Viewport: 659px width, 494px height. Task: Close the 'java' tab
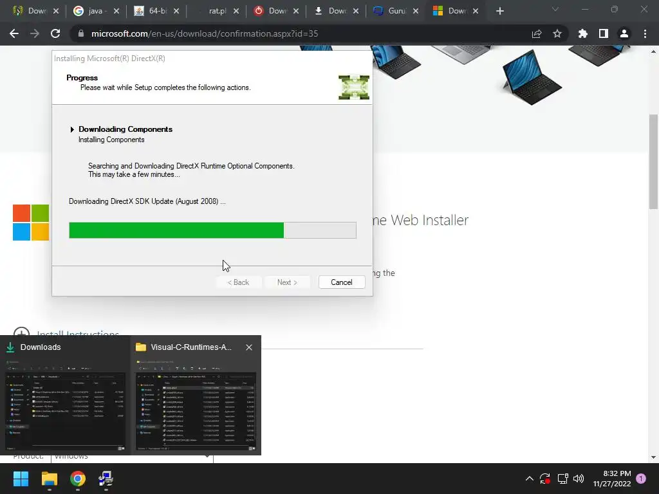coord(116,11)
